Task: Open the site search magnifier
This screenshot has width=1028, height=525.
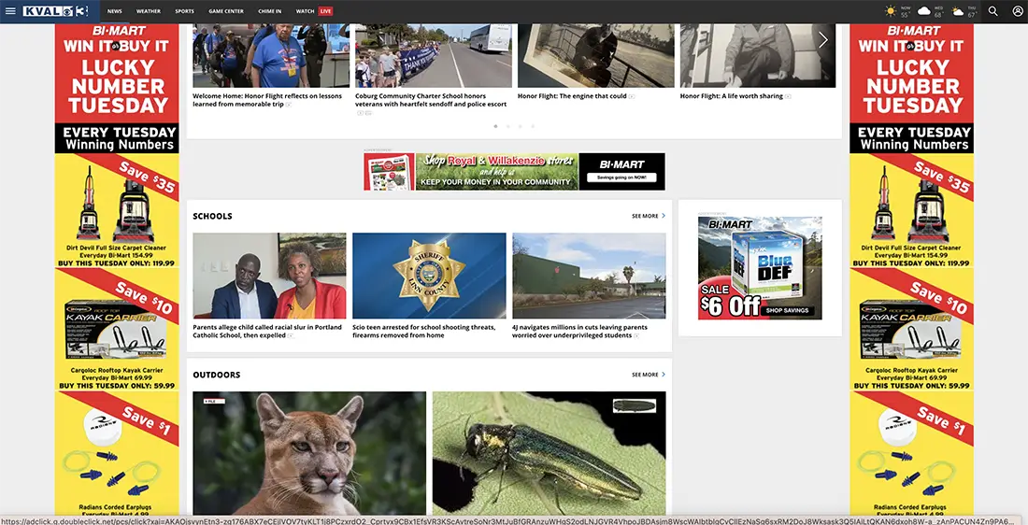Action: coord(992,11)
